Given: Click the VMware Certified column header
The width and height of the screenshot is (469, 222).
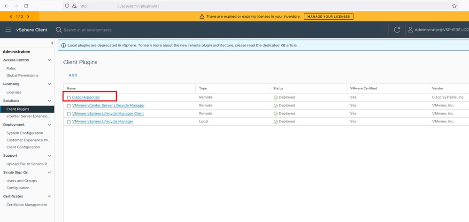Looking at the screenshot, I should [363, 89].
